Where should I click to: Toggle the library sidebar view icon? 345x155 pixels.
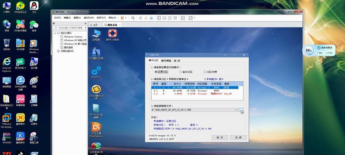click(159, 18)
